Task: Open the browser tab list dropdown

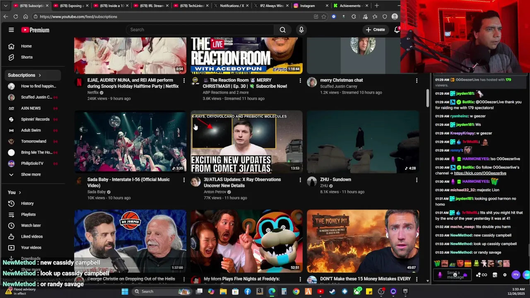Action: pos(5,6)
